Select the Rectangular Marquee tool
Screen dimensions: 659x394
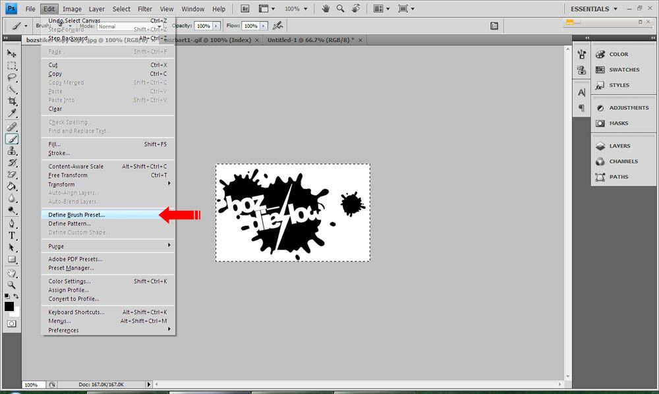tap(11, 65)
